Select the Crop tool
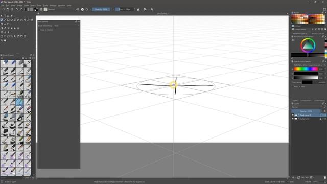 (8, 24)
